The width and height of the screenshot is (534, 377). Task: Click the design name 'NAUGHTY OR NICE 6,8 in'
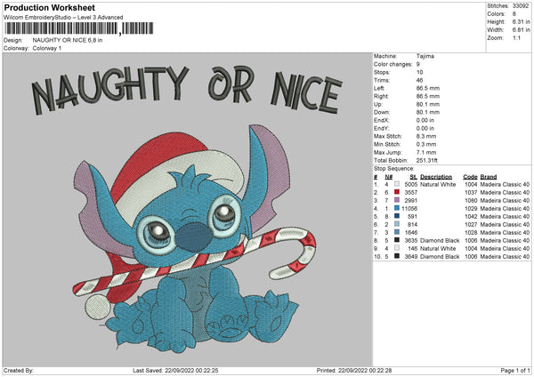pyautogui.click(x=68, y=40)
